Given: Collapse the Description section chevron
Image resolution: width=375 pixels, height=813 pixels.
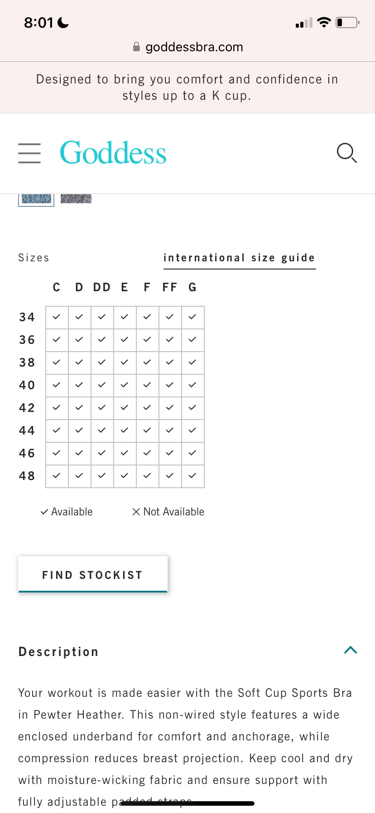Looking at the screenshot, I should (351, 650).
